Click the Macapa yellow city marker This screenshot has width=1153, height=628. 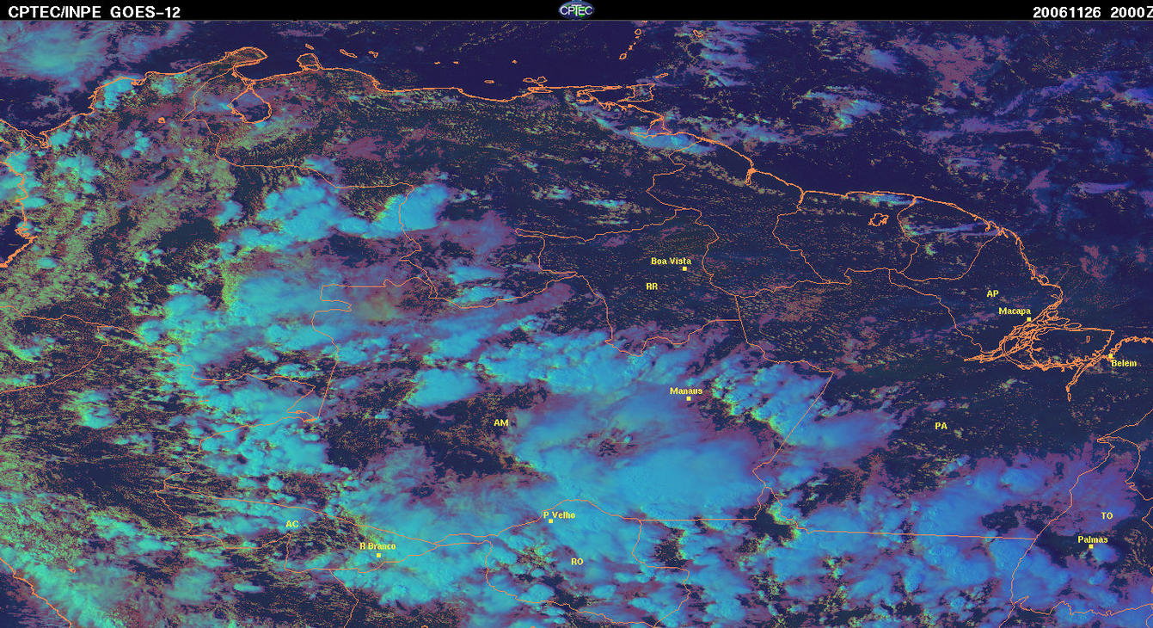coord(1028,319)
